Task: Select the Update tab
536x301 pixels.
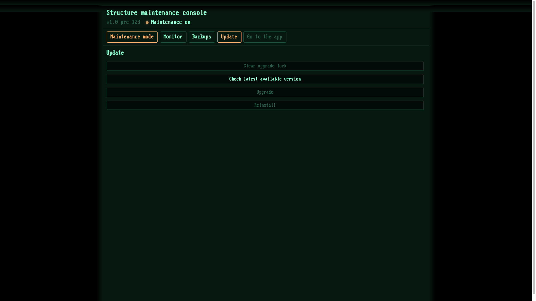Action: [229, 37]
